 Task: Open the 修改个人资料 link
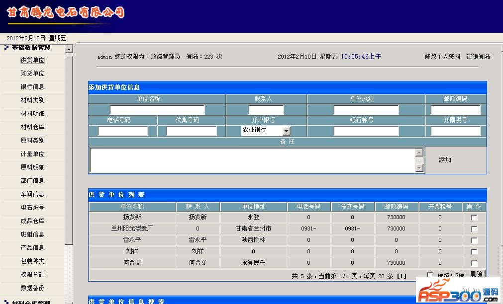[442, 57]
